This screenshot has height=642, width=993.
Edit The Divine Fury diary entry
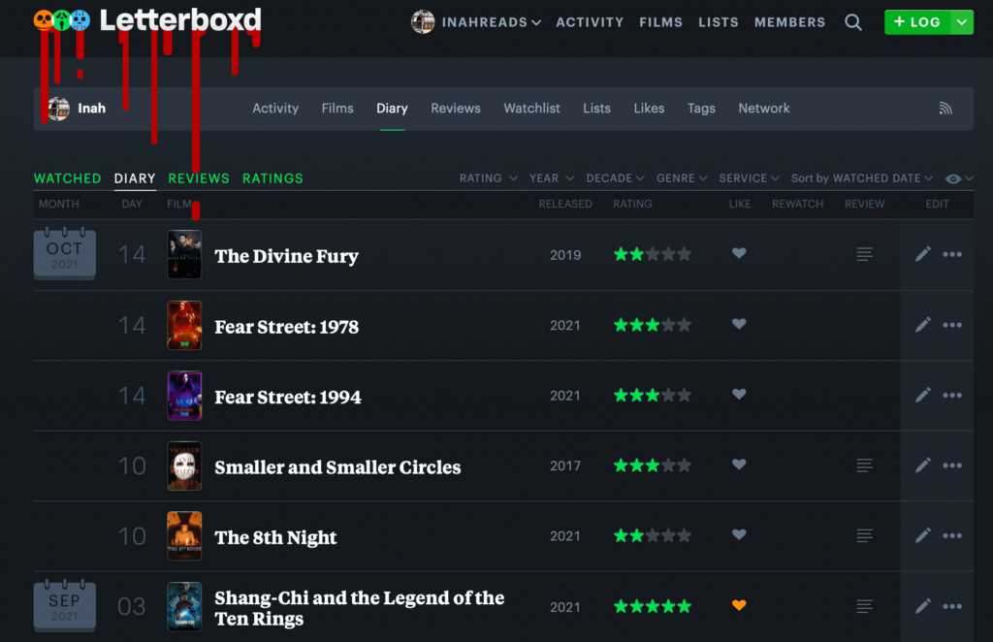pos(923,254)
